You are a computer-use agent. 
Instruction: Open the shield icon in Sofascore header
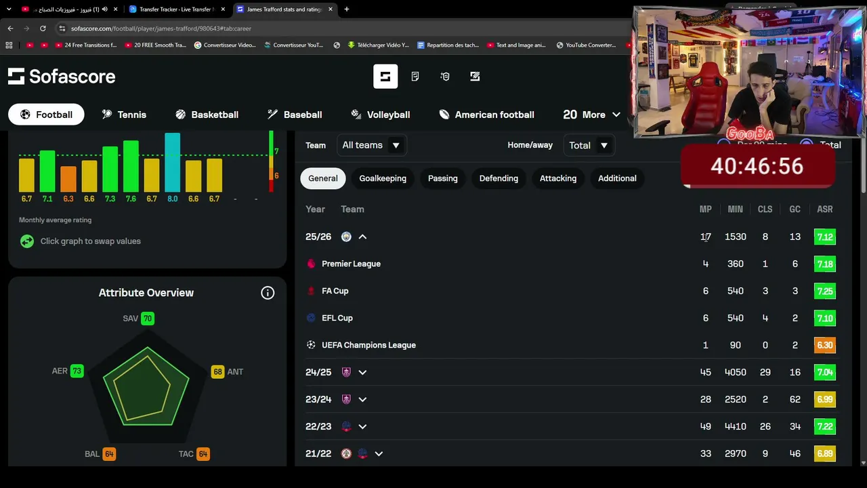(x=445, y=77)
